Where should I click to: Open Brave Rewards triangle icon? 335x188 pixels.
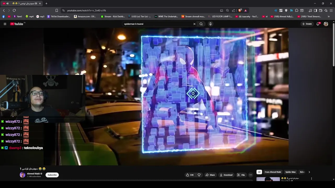tap(245, 10)
